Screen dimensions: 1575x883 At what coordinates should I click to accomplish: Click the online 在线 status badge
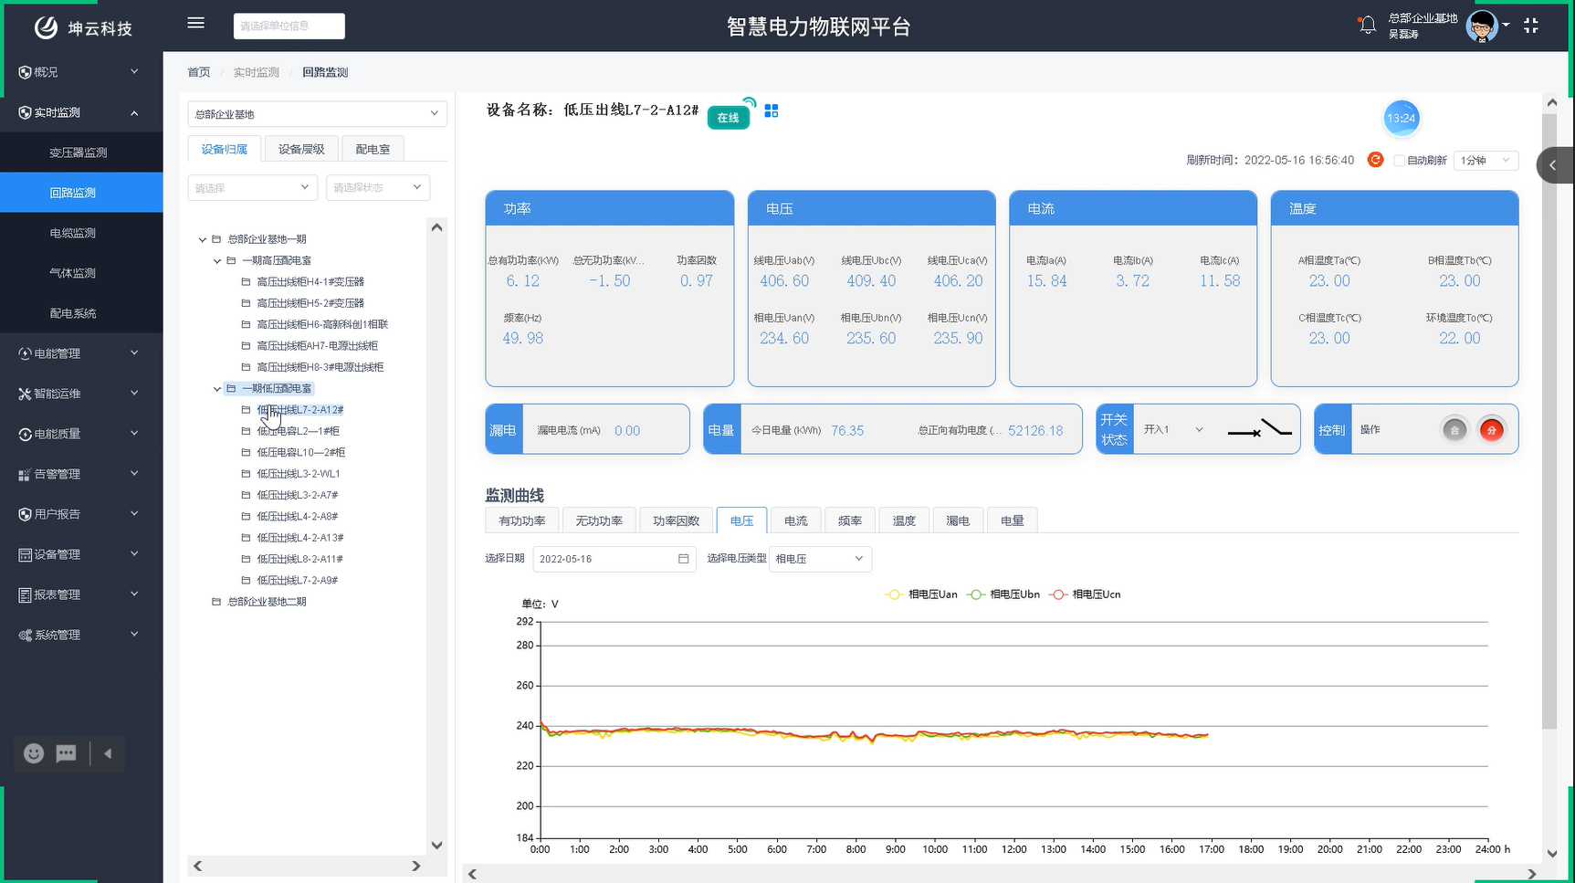pos(729,118)
